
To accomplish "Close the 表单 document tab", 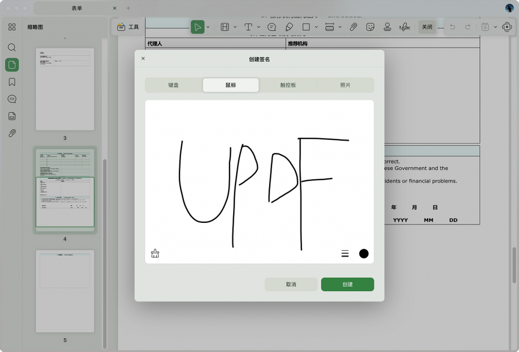I will click(115, 8).
